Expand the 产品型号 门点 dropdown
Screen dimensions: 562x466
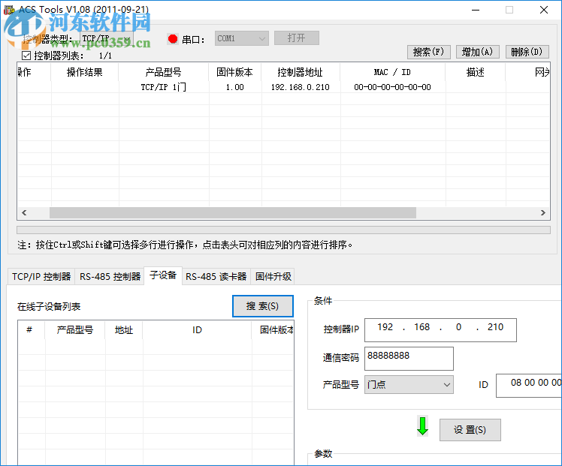click(x=409, y=384)
